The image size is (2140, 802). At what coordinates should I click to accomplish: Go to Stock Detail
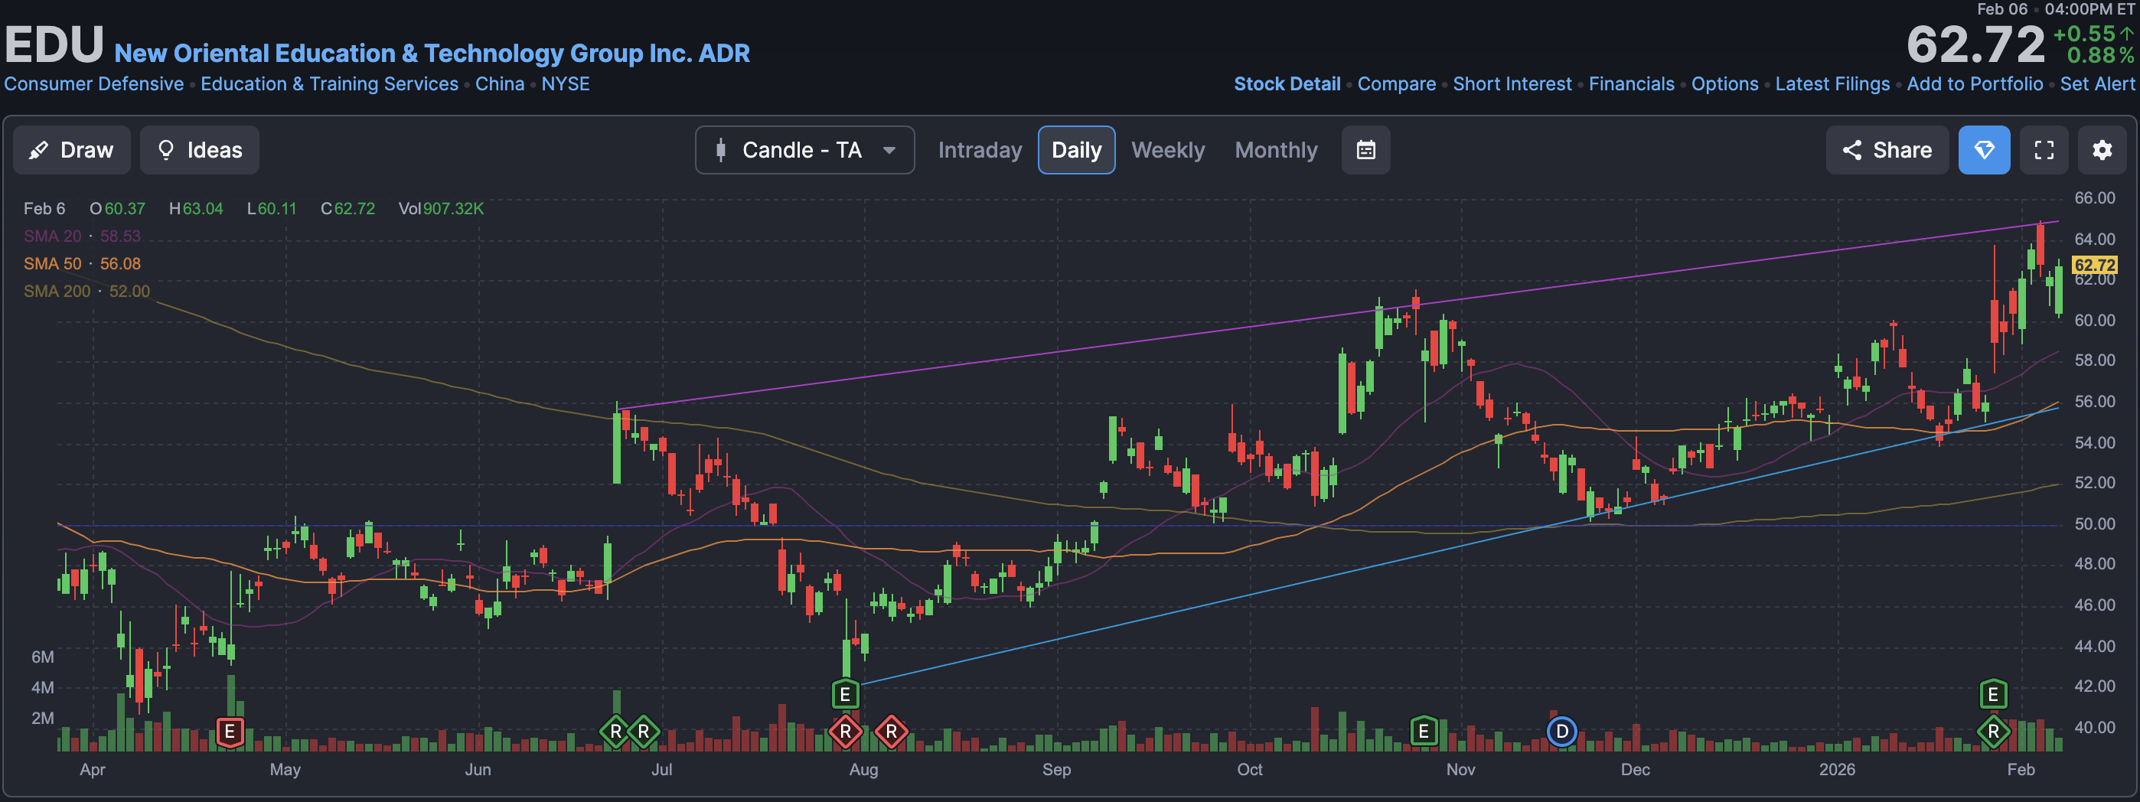(1287, 84)
